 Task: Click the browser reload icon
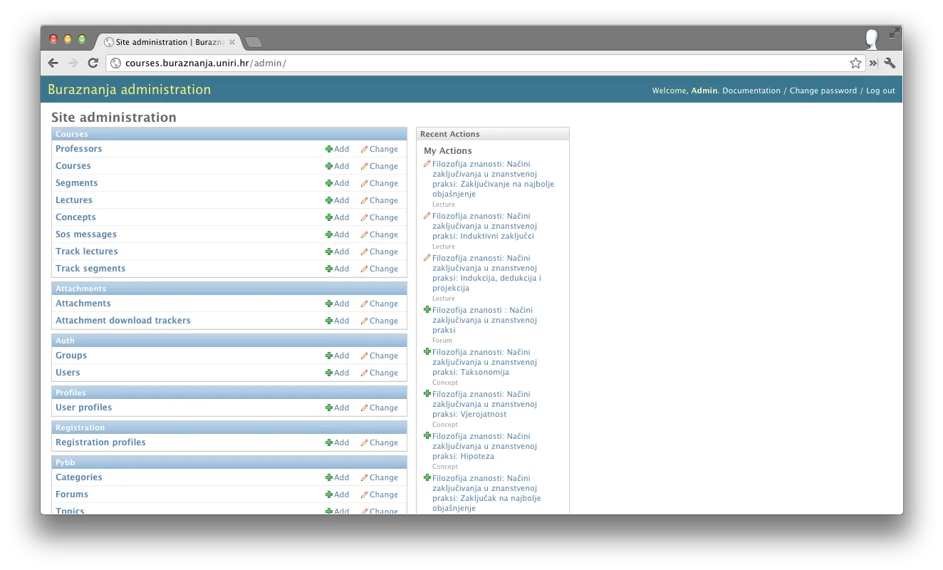point(93,63)
